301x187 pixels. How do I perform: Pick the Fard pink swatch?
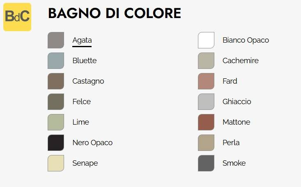click(x=206, y=81)
